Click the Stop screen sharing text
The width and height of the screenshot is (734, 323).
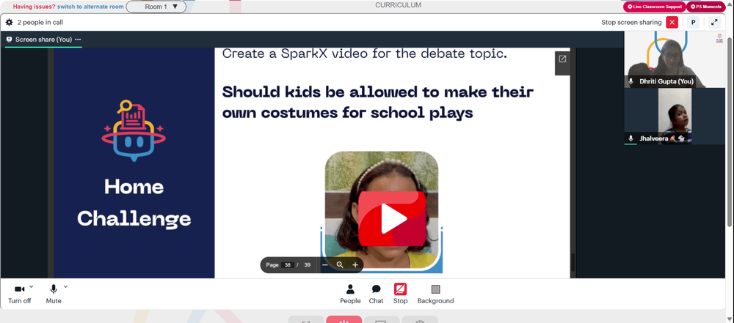pyautogui.click(x=631, y=23)
